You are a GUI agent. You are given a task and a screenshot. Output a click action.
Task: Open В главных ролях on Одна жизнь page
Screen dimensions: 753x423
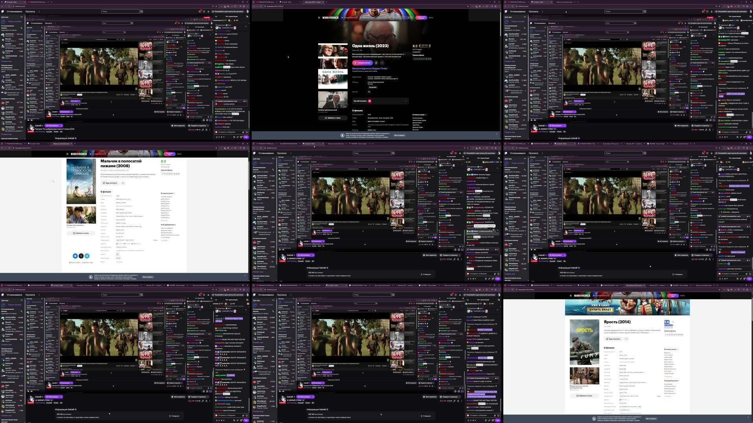419,115
